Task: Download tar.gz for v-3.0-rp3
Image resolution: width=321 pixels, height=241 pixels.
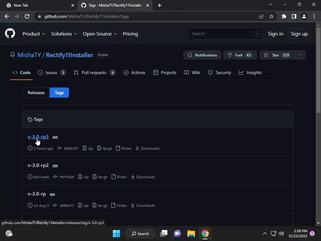Action: pyautogui.click(x=104, y=148)
